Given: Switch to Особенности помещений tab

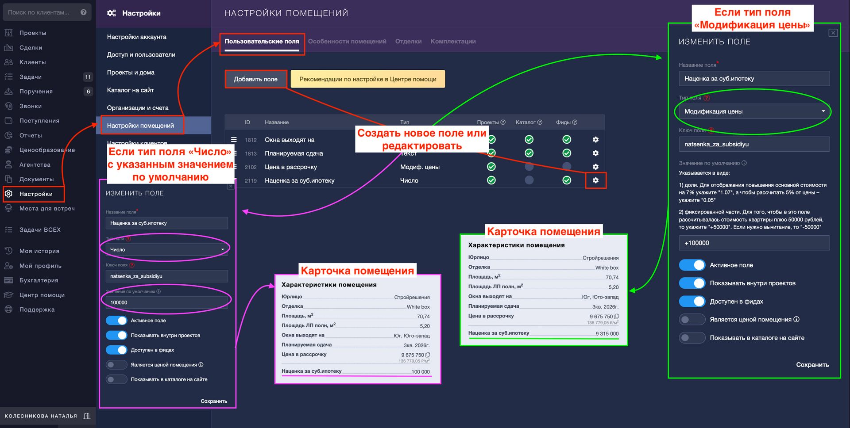Looking at the screenshot, I should click(347, 42).
